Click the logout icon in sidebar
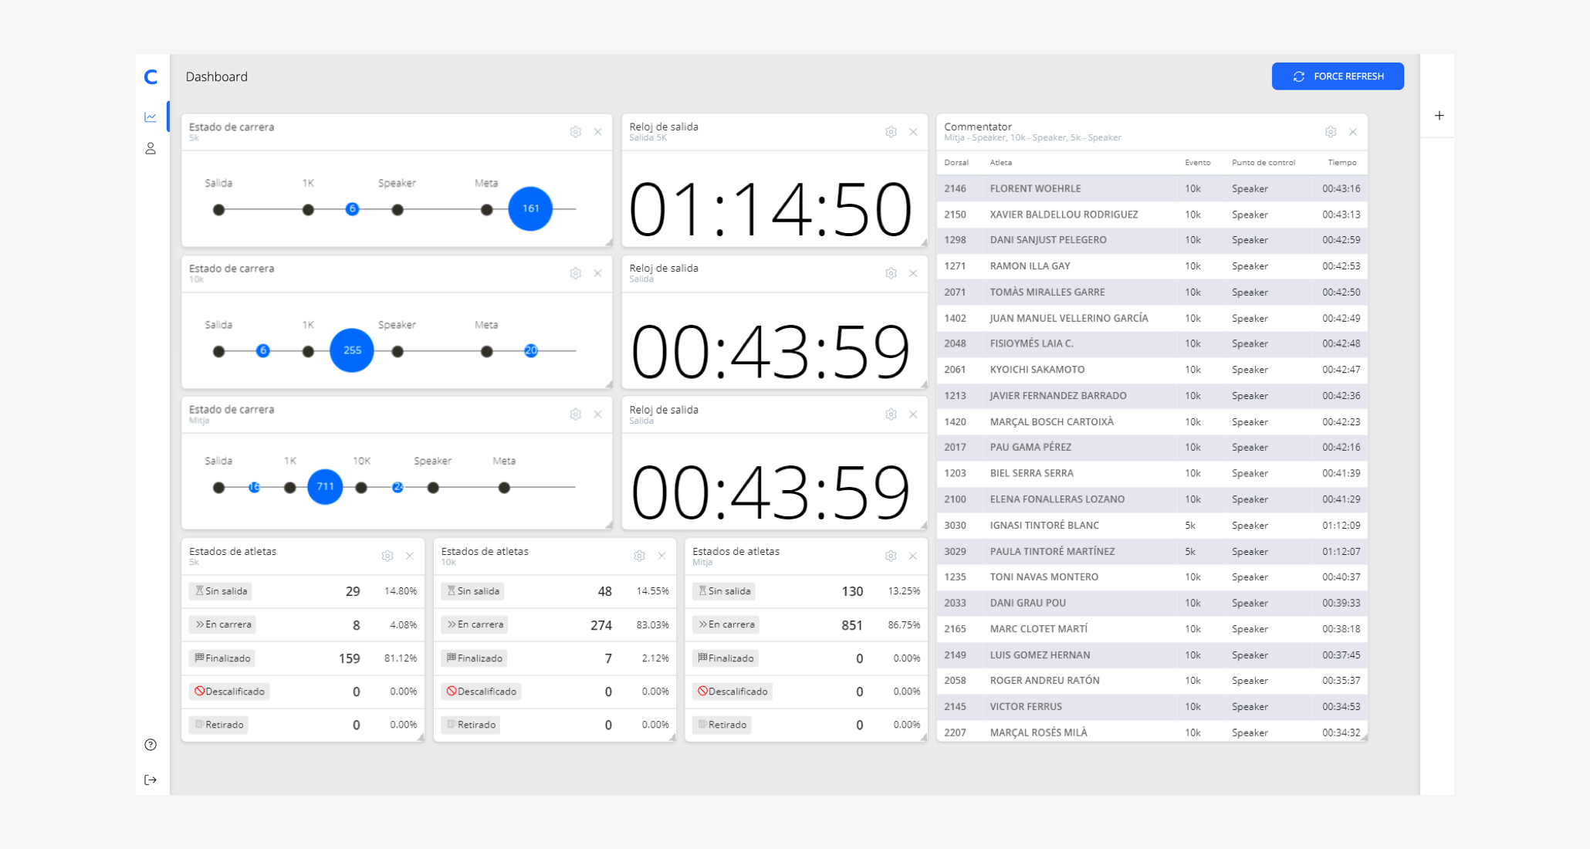 (x=151, y=780)
